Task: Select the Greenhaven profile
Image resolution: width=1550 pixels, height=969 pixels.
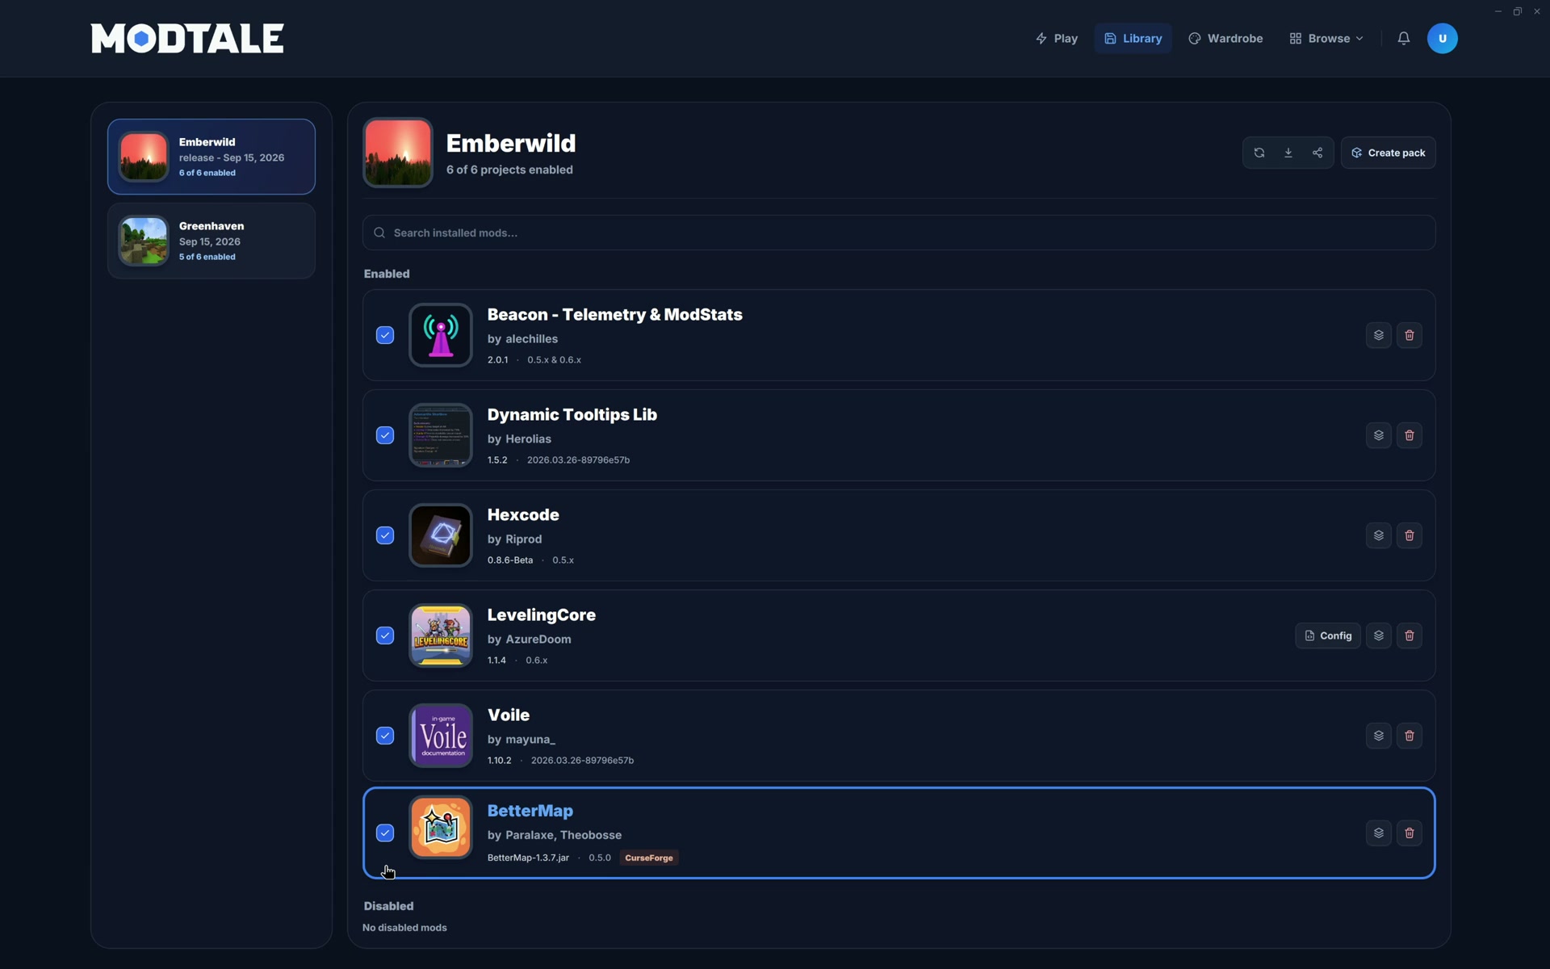Action: 212,241
